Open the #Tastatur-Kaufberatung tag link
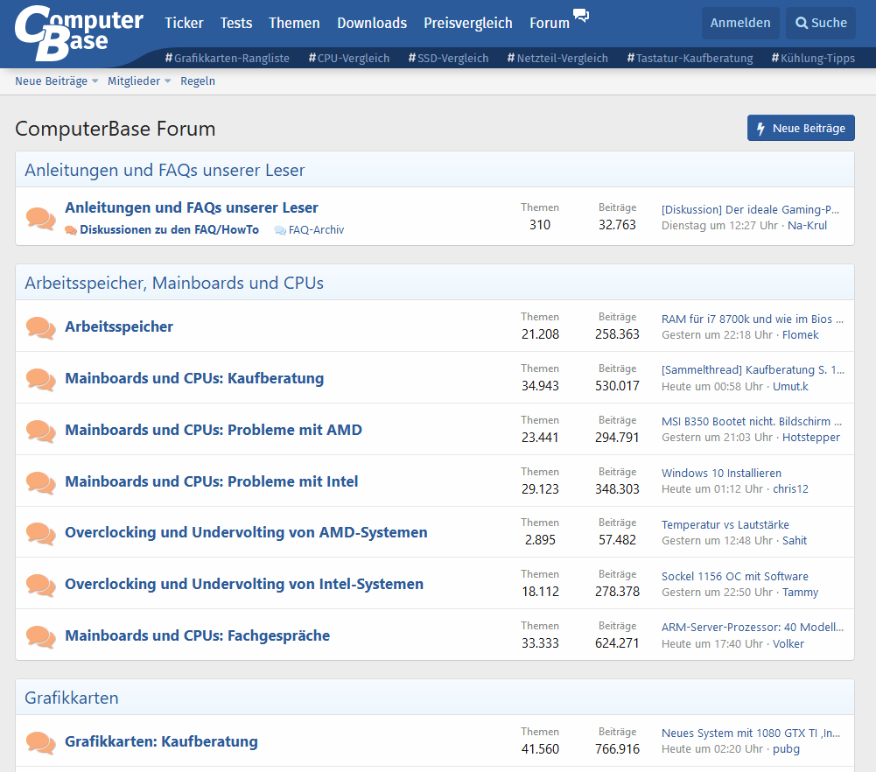 coord(690,58)
